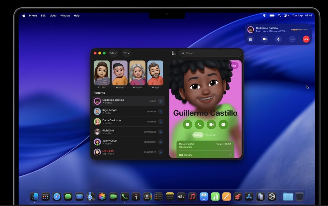Viewport: 328px width, 206px height.
Task: Edit Guillermo's contact photo
Action: point(234,66)
